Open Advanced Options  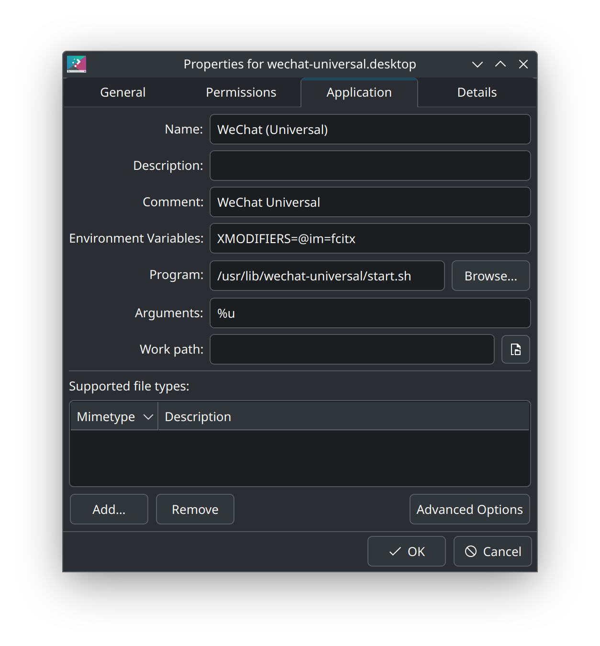469,509
